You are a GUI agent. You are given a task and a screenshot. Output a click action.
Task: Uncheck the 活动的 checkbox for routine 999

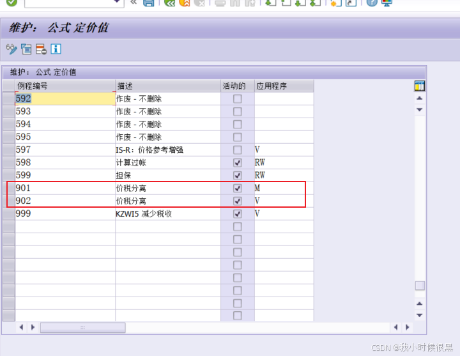[238, 213]
